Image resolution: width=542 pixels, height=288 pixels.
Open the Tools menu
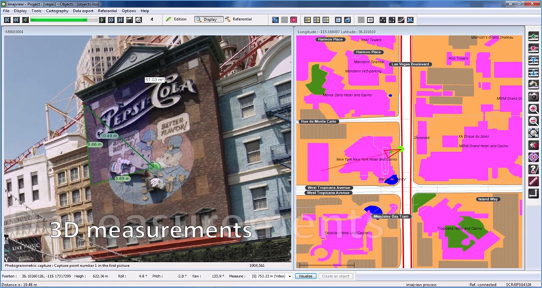(37, 11)
